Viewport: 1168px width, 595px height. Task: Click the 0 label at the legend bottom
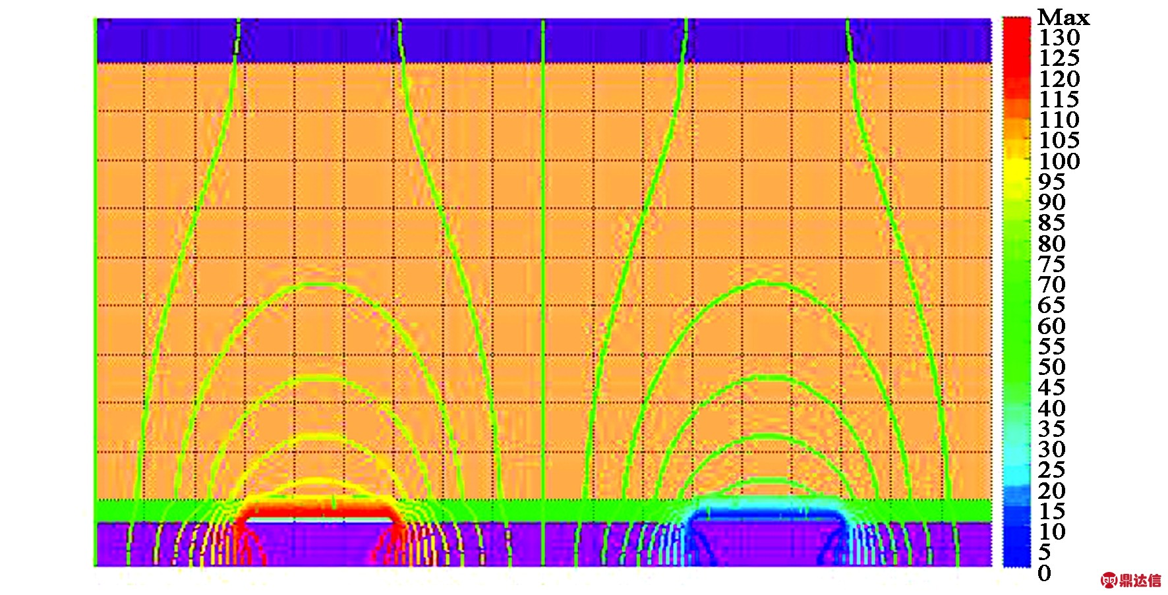(x=1045, y=573)
